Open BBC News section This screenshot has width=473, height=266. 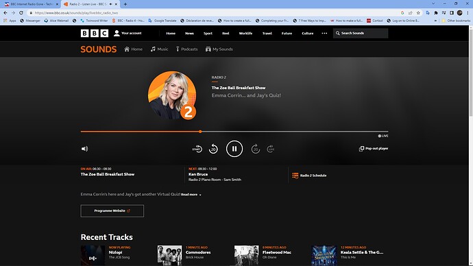pyautogui.click(x=189, y=34)
